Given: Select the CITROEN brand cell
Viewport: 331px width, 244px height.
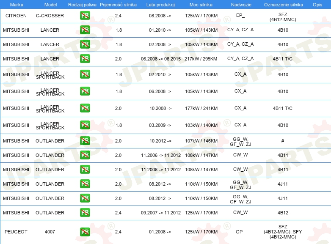Looking at the screenshot, I should (16, 16).
